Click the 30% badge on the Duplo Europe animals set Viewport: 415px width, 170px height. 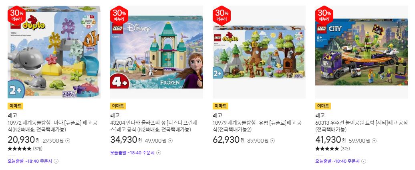click(x=222, y=16)
